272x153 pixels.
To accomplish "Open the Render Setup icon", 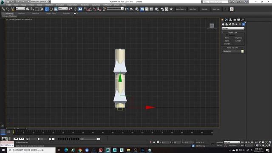I will pos(162,9).
